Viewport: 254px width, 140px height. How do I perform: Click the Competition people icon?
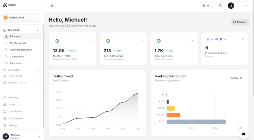pos(6,57)
